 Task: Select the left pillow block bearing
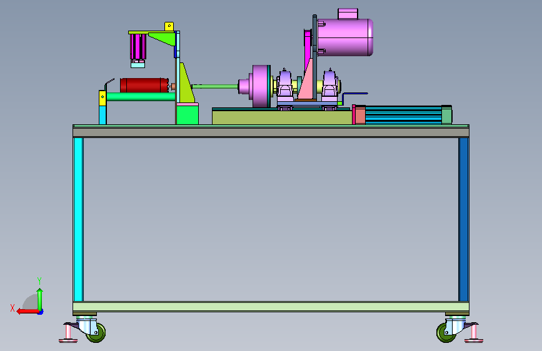click(285, 85)
